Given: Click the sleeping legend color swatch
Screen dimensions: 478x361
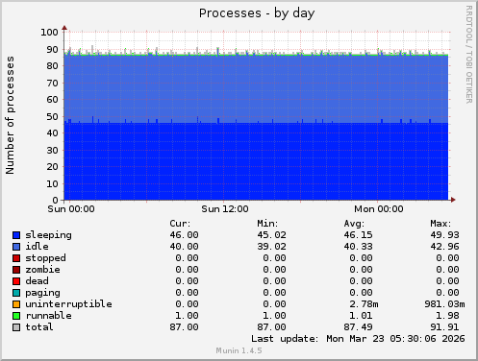Looking at the screenshot, I should (x=16, y=235).
